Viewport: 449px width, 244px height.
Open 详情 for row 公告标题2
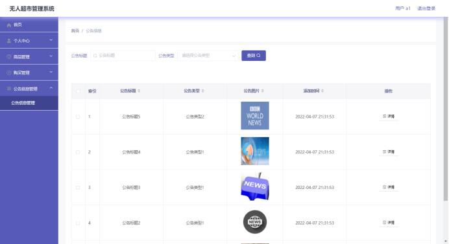pyautogui.click(x=389, y=223)
